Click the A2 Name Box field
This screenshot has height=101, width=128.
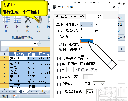[17, 44]
